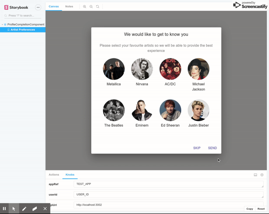Select the Nirvana artist photo
The height and width of the screenshot is (214, 269).
point(142,69)
